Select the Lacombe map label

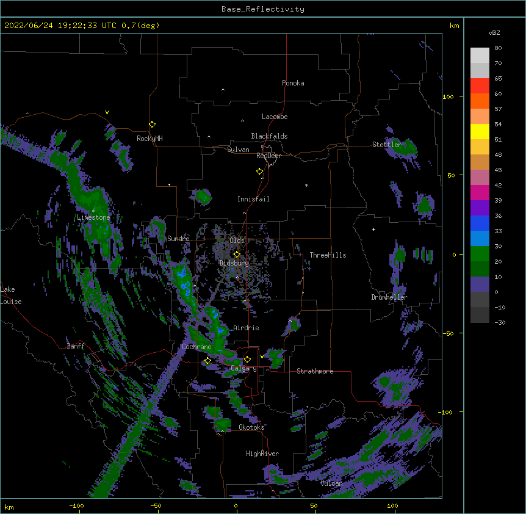pyautogui.click(x=275, y=117)
